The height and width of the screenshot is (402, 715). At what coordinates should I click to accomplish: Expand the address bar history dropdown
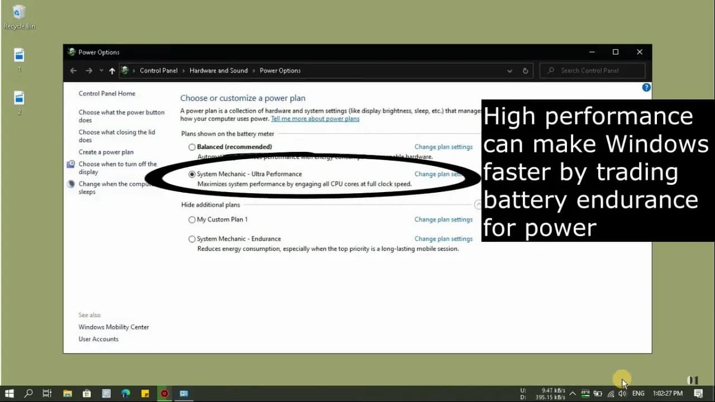(509, 71)
